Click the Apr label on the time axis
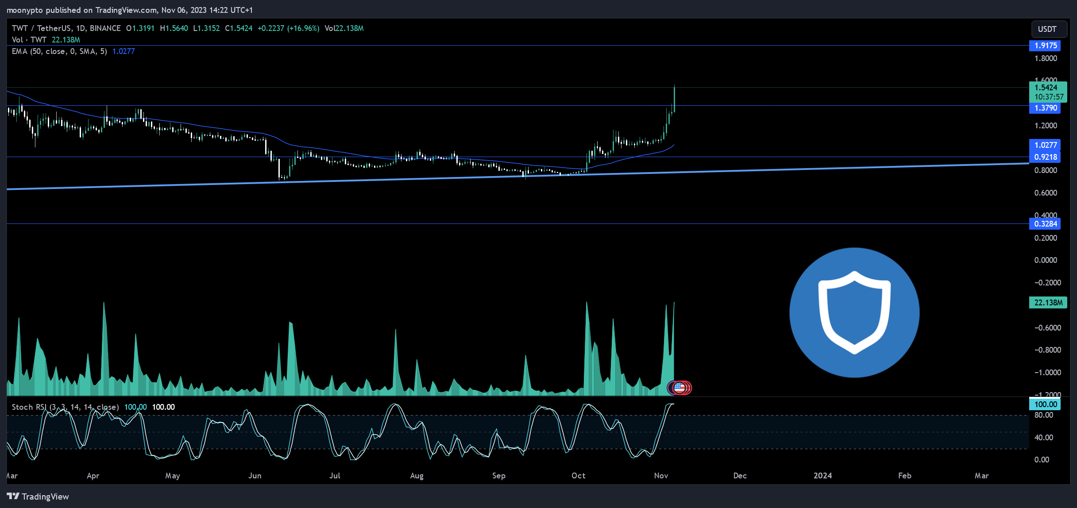Viewport: 1077px width, 508px height. 93,476
